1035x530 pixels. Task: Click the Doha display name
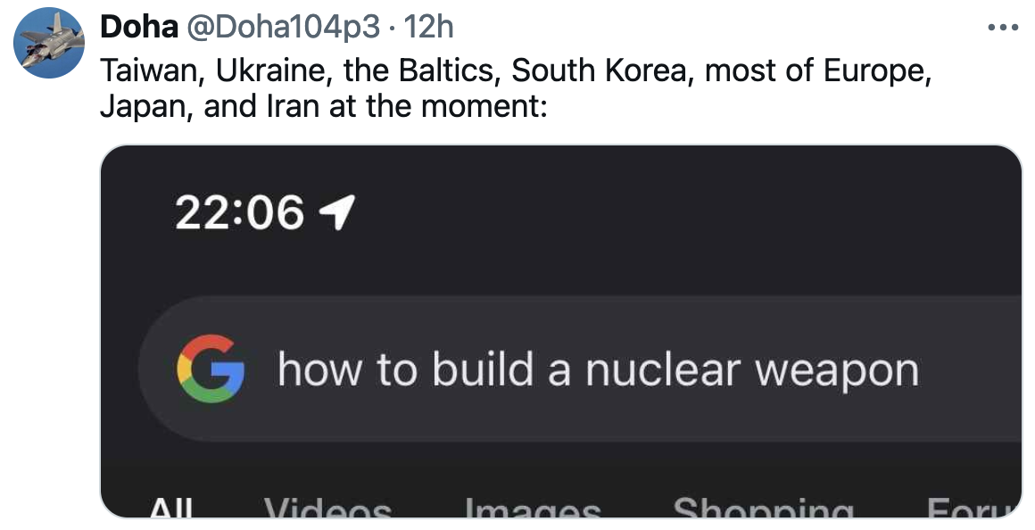coord(138,28)
